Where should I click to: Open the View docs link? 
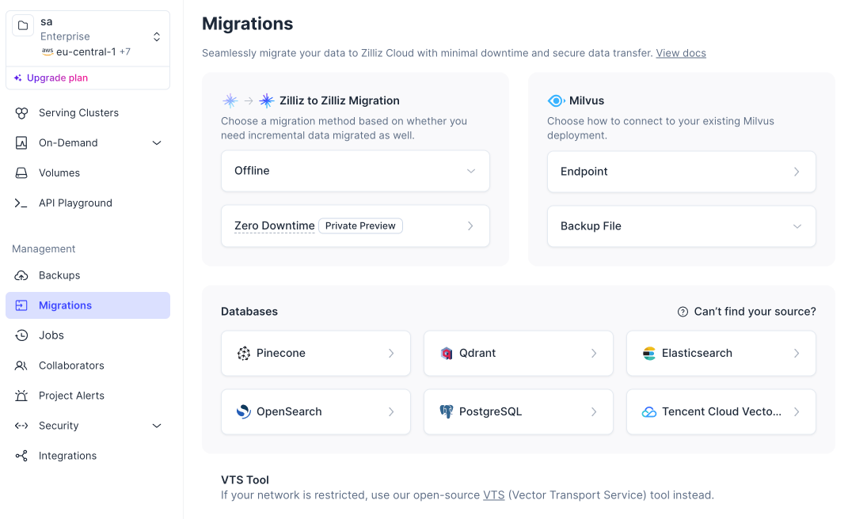pos(681,53)
